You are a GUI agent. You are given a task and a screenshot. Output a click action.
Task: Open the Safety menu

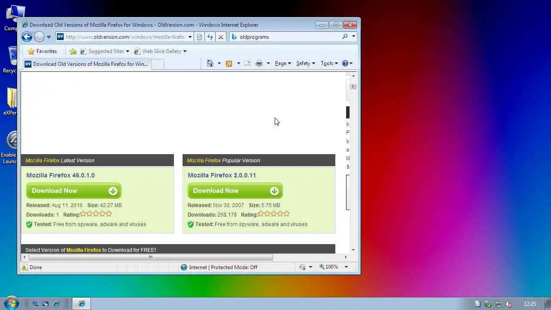[x=306, y=63]
